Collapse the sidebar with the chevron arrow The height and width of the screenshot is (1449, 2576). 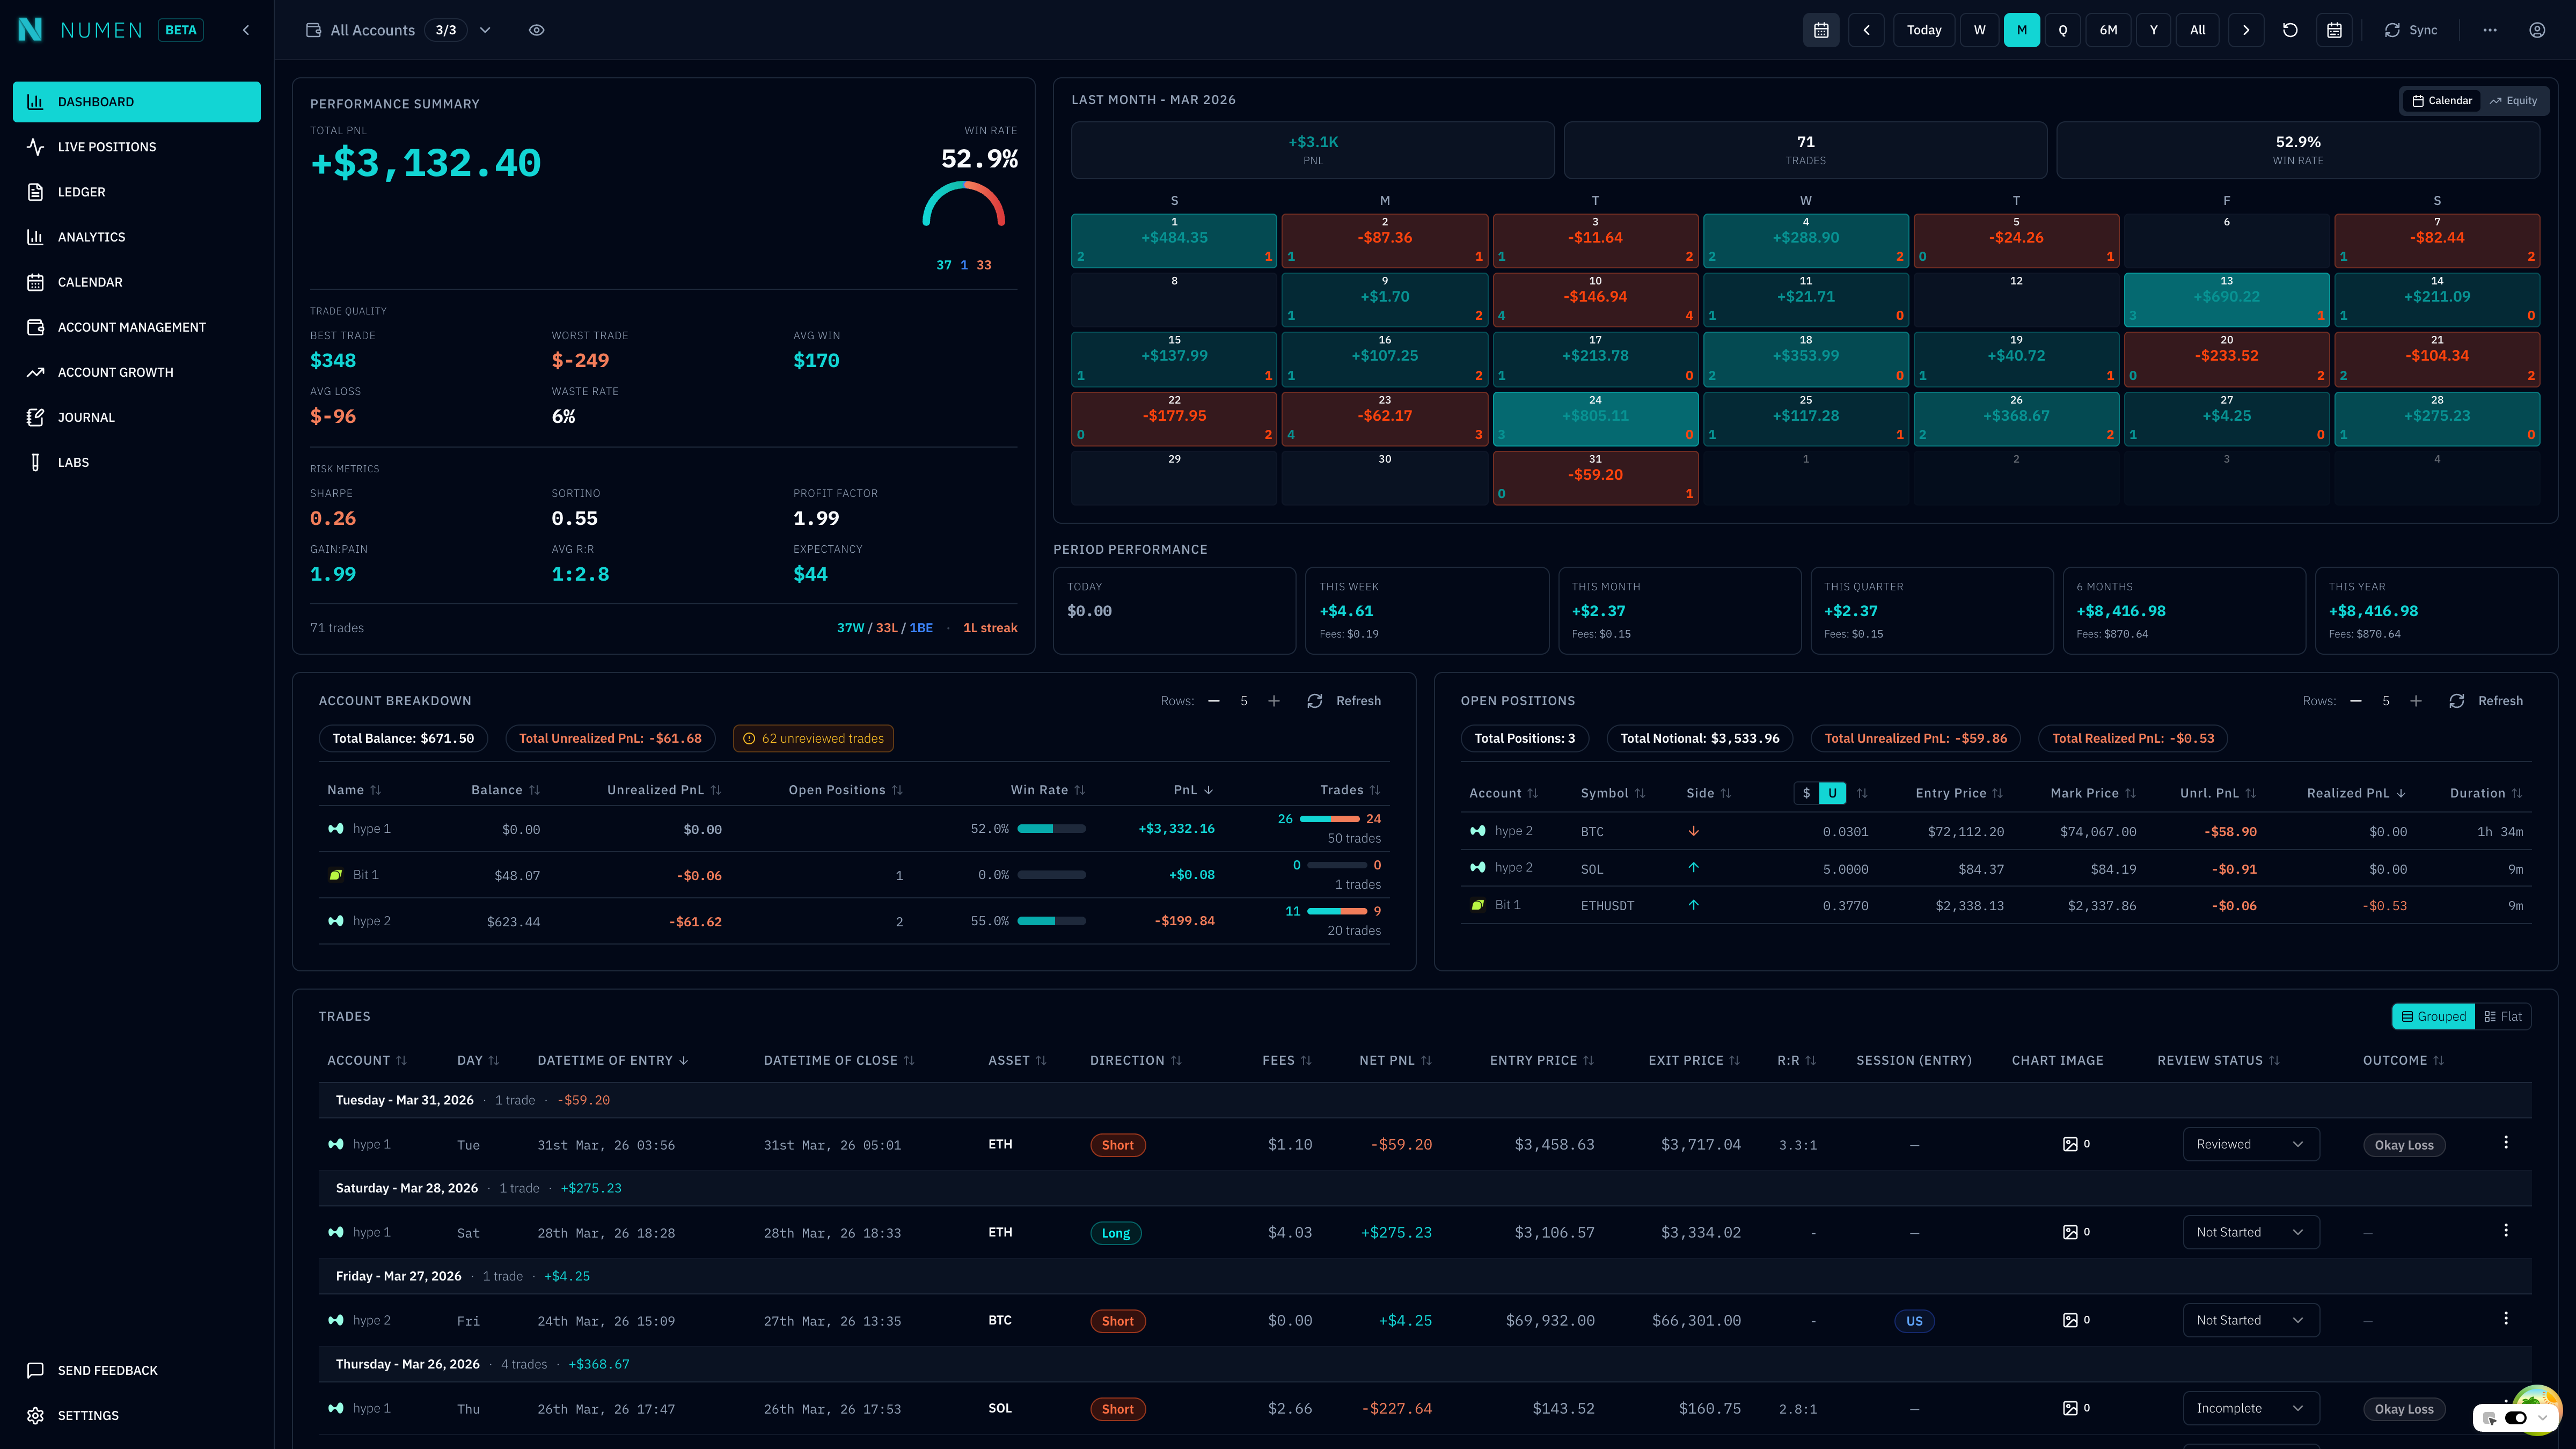pyautogui.click(x=246, y=30)
